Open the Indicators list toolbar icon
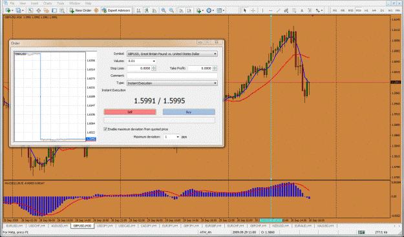Image resolution: width=404 pixels, height=237 pixels. click(198, 10)
